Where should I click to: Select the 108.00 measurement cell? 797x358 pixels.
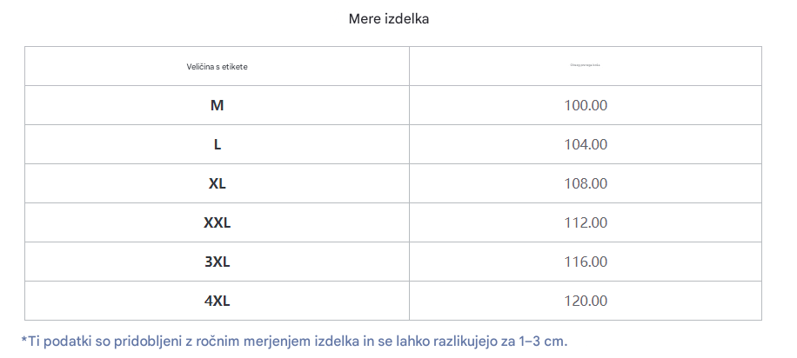(586, 183)
